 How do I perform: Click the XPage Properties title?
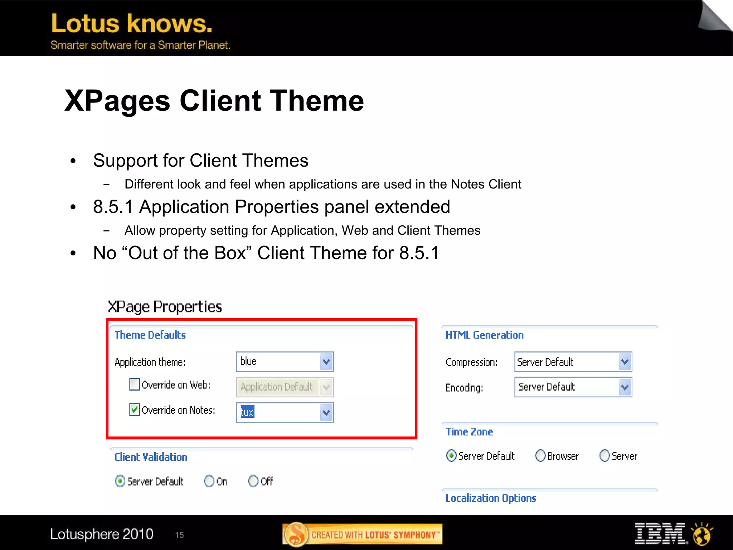click(165, 307)
